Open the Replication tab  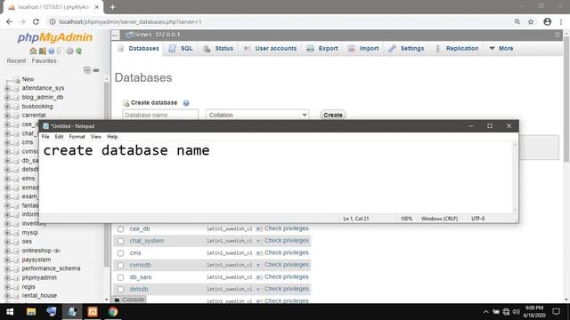[457, 48]
